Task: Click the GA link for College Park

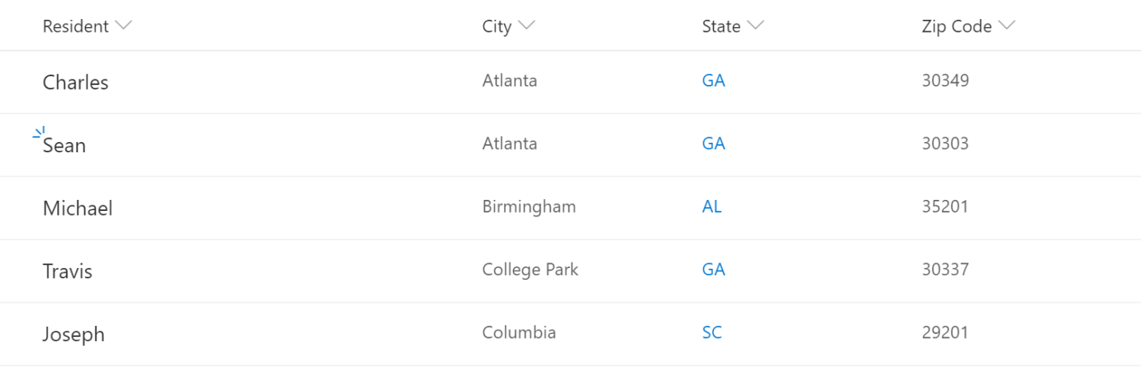Action: pos(714,270)
